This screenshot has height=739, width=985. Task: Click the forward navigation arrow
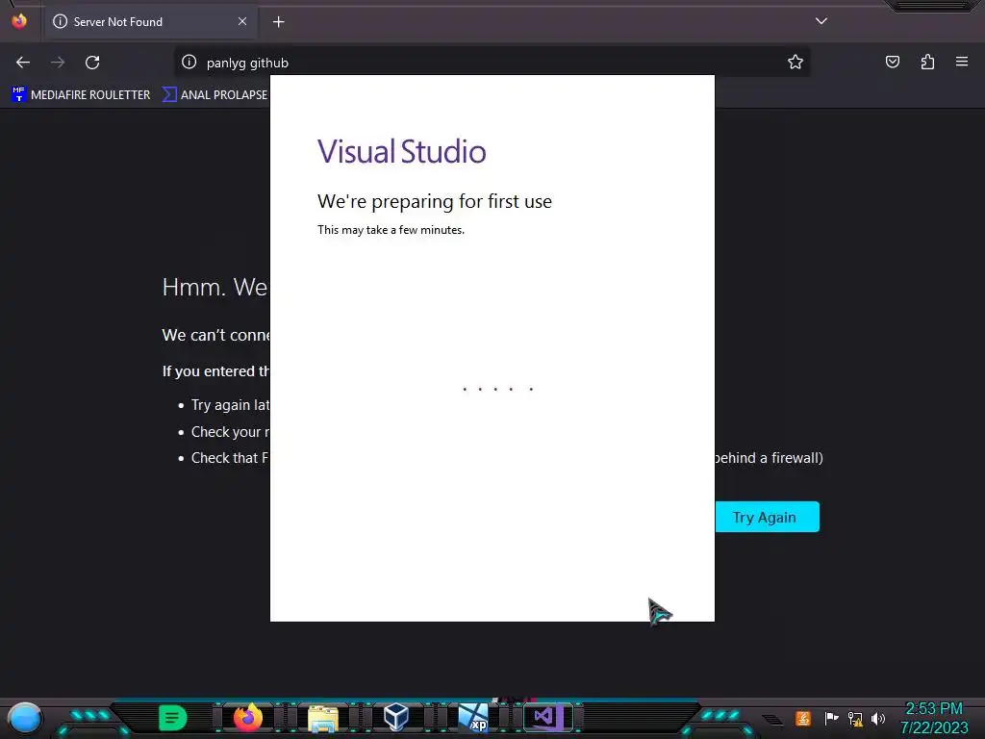pos(58,63)
